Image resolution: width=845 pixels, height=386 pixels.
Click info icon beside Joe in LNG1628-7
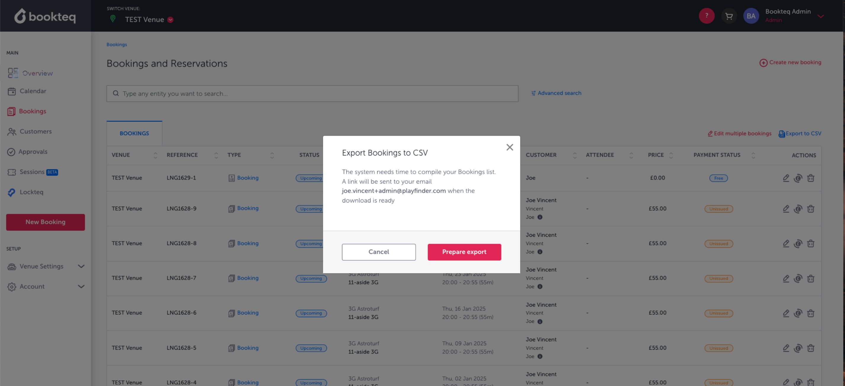[540, 286]
